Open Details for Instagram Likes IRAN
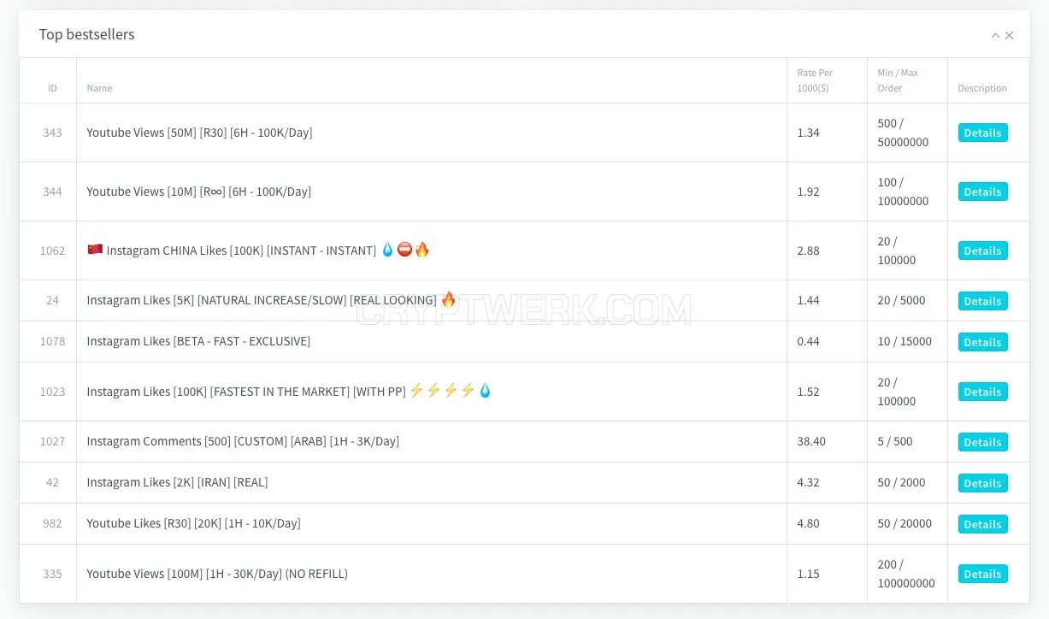 coord(982,483)
